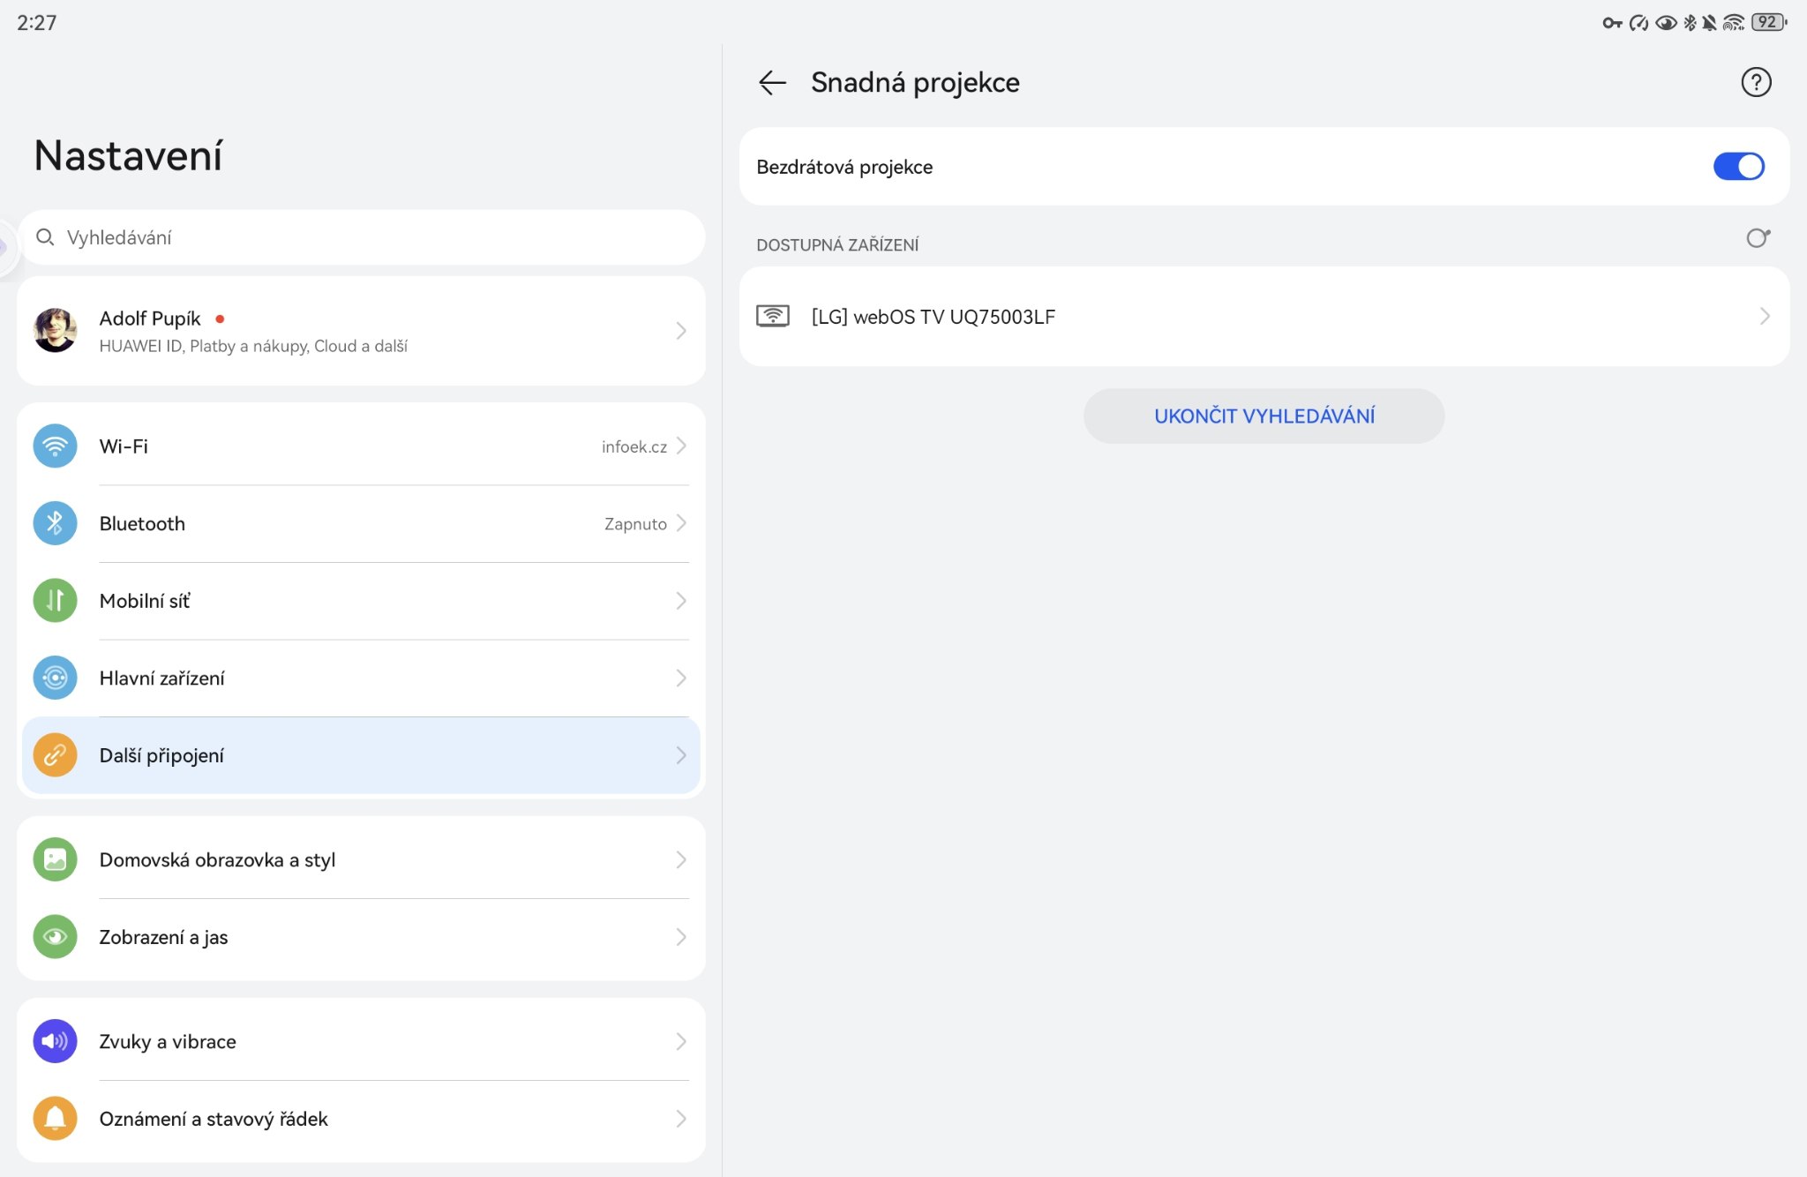Click the back arrow in Snadná projekce

coord(772,82)
